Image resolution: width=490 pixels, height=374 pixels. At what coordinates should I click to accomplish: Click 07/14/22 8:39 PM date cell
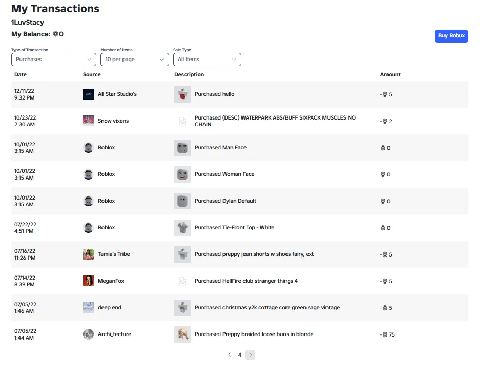click(25, 281)
